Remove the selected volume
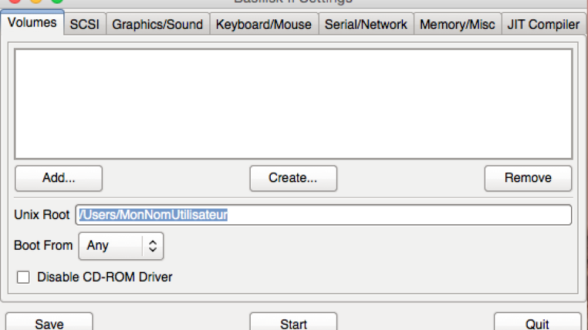 coord(528,178)
